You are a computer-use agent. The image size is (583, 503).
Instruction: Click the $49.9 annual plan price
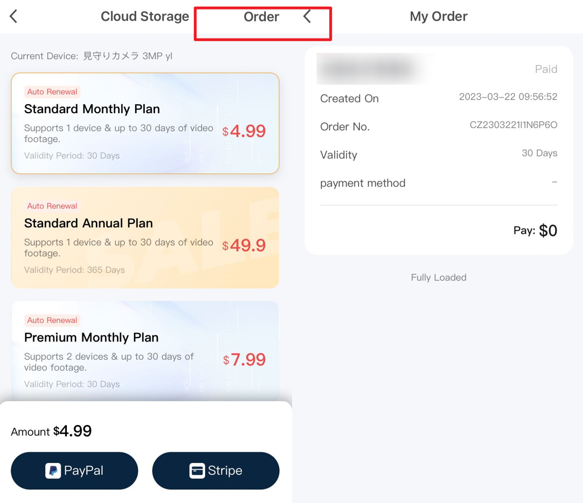[244, 245]
